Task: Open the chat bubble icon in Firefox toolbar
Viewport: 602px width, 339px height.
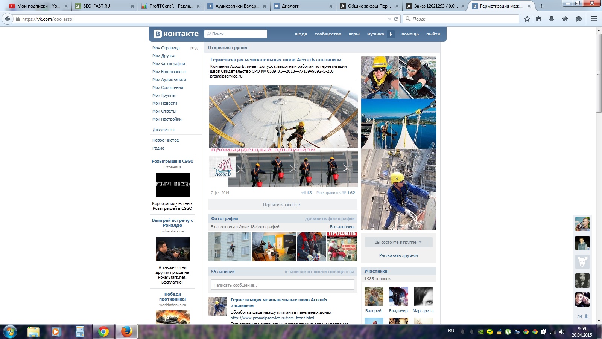Action: [x=579, y=19]
